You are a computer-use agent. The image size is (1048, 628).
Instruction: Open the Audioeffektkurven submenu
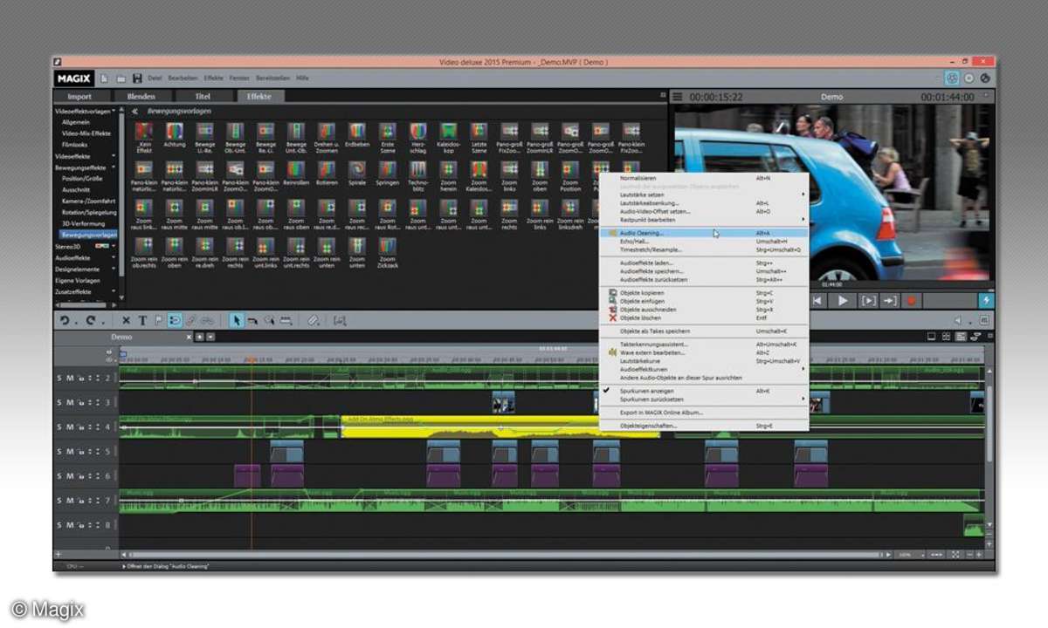pos(704,369)
